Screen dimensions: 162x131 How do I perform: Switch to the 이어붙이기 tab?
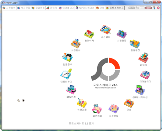coord(66,8)
